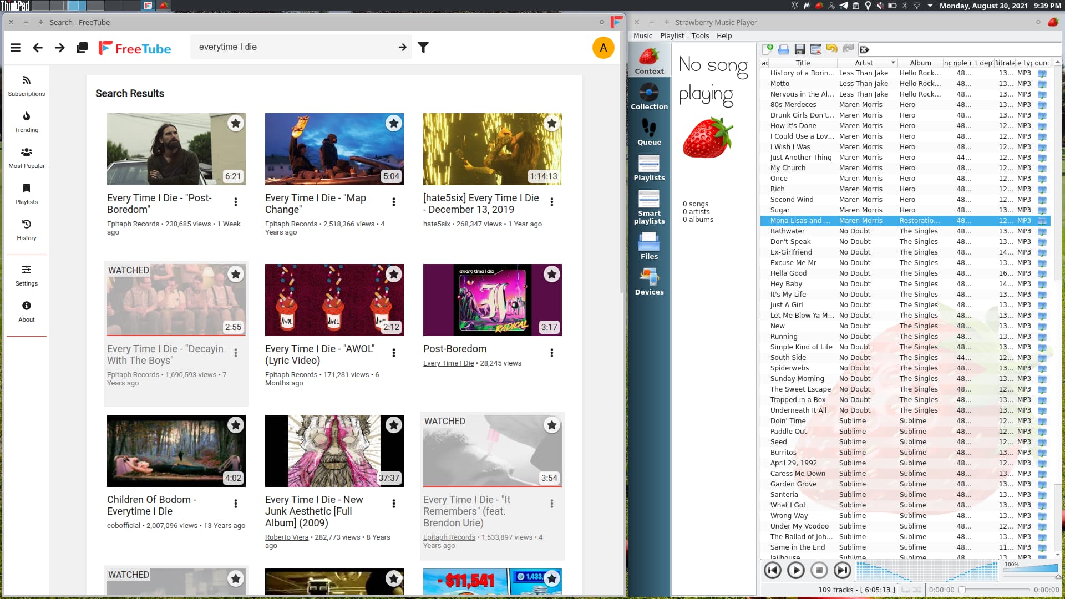Star the "Decayin With The Boys" video
This screenshot has width=1065, height=599.
point(236,274)
